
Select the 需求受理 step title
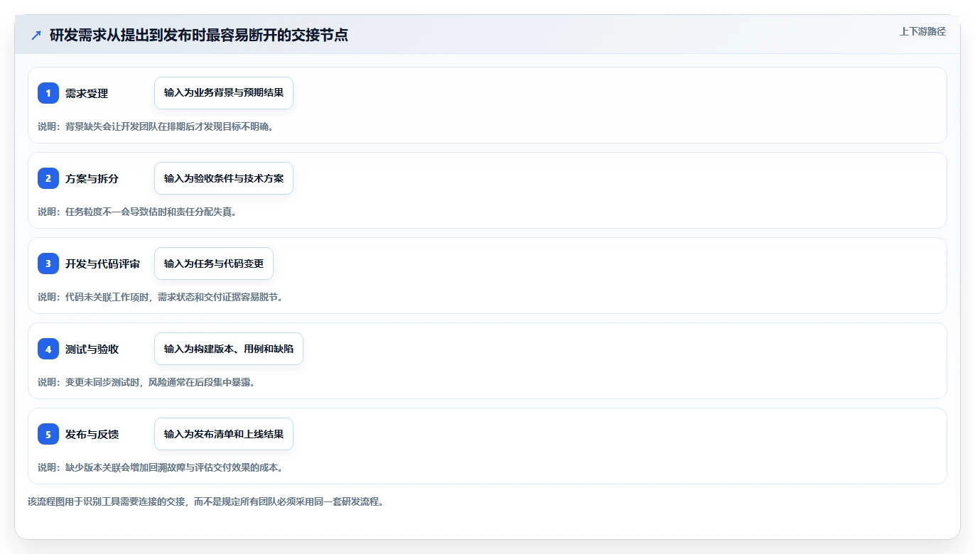click(87, 94)
